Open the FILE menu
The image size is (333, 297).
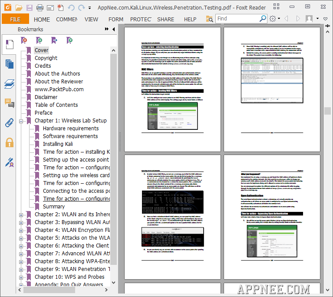click(15, 20)
